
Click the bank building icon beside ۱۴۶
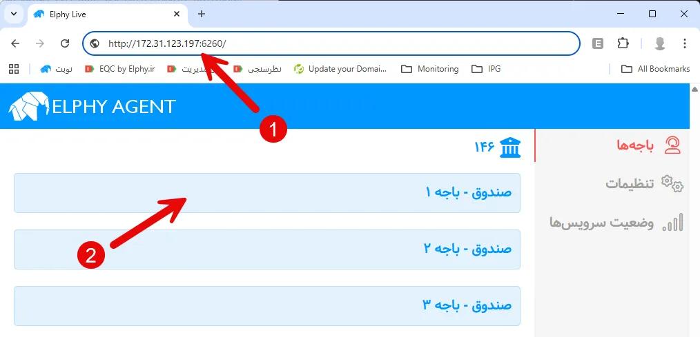[x=509, y=147]
